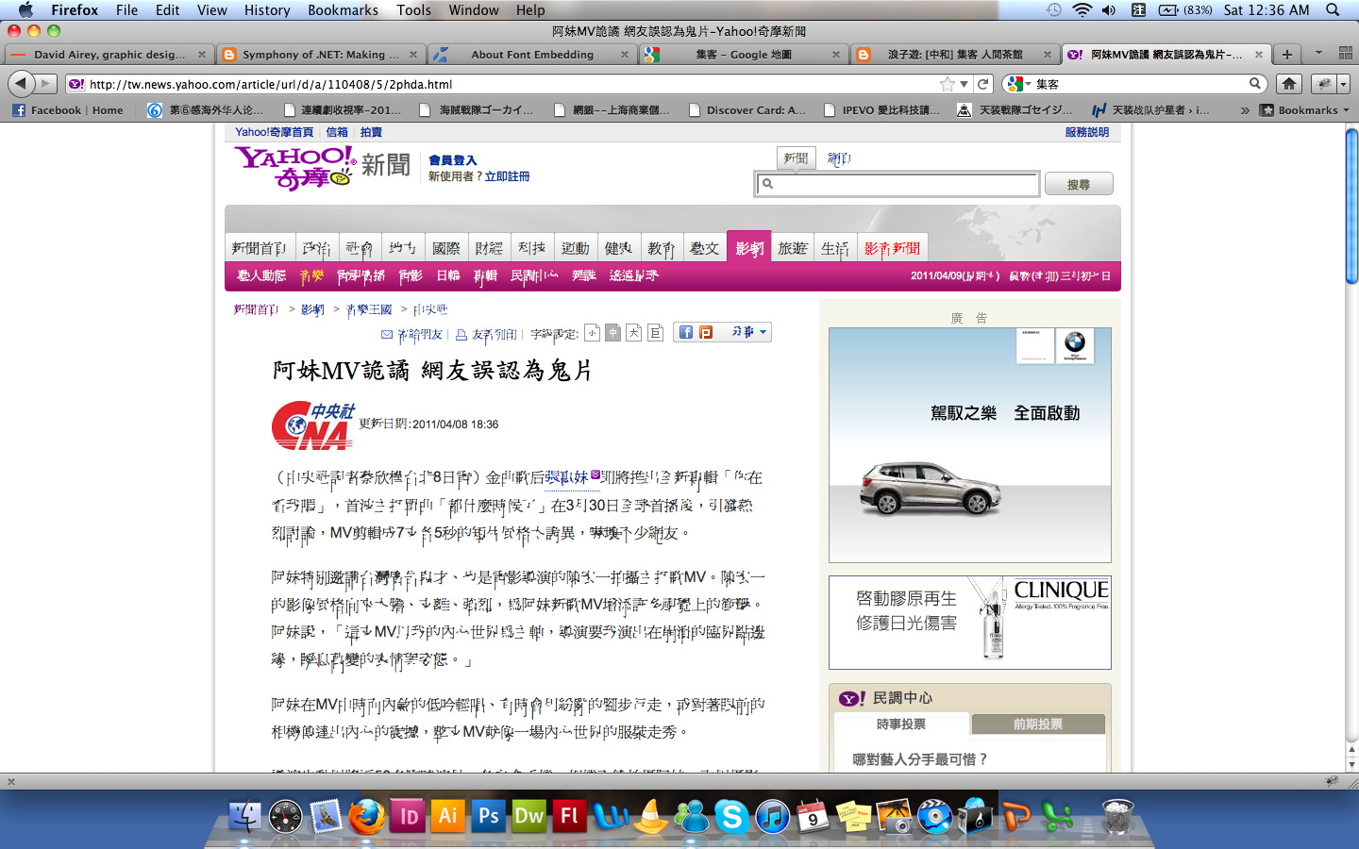
Task: Open the Facebook | Home bookmark
Action: [x=68, y=110]
